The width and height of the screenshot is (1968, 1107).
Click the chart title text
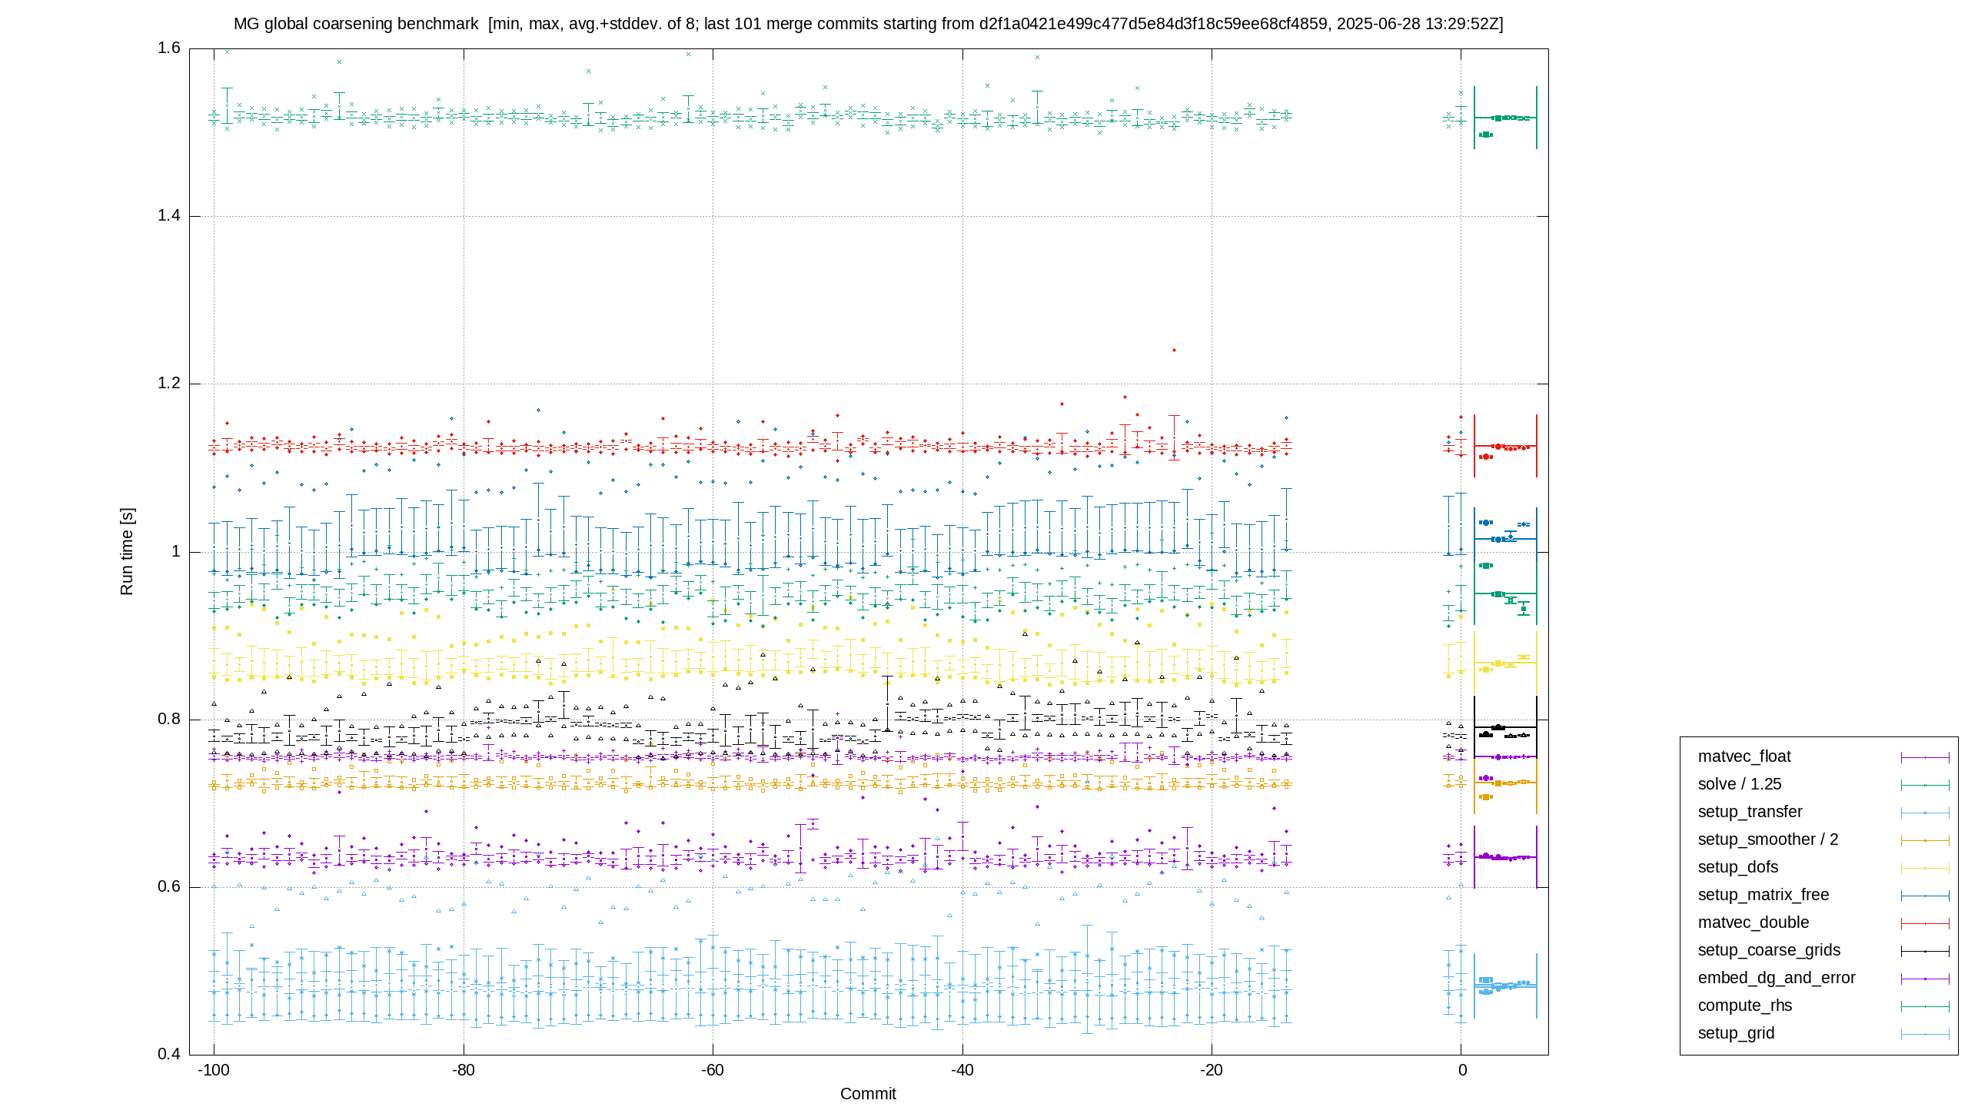point(869,24)
